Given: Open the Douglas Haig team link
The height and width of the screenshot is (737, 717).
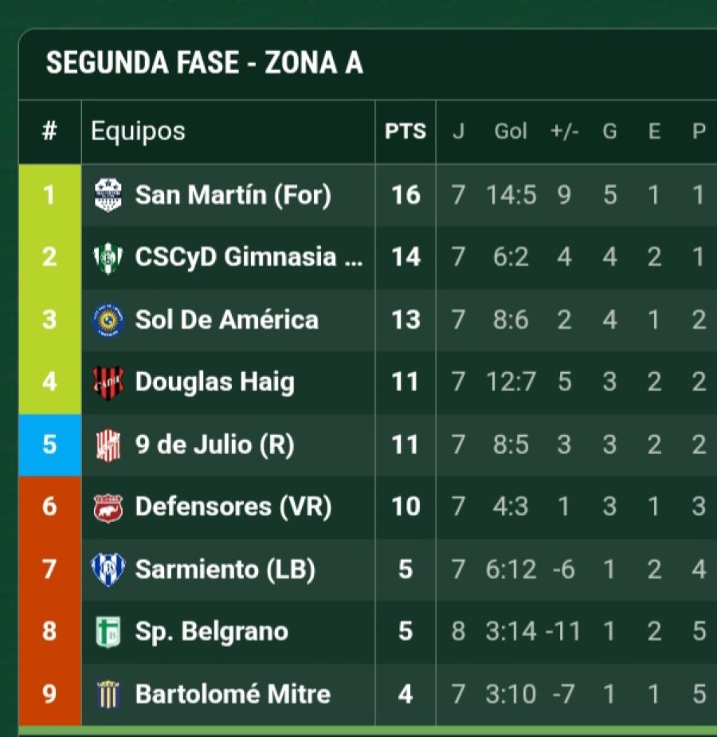Looking at the screenshot, I should 215,382.
